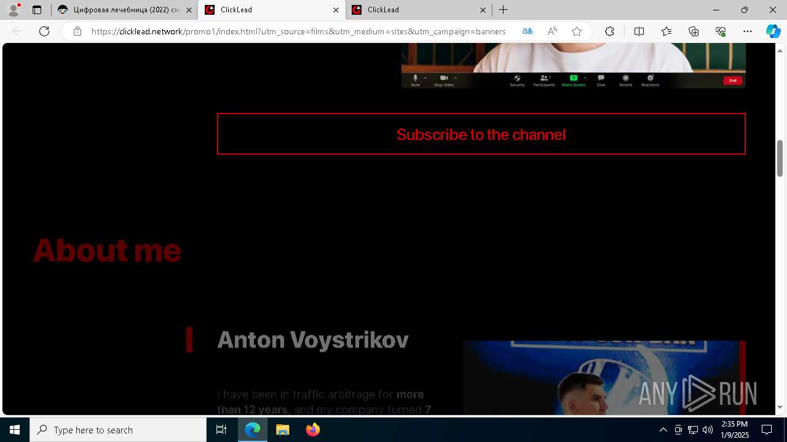Open the tab actions menu icon
Viewport: 787px width, 442px height.
pyautogui.click(x=37, y=10)
